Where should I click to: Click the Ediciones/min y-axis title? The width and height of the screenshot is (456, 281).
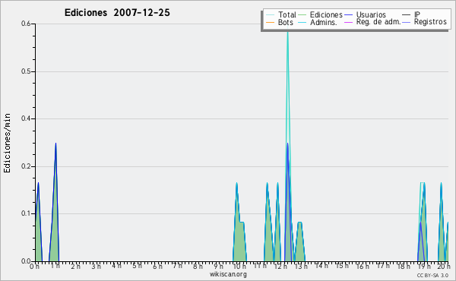(x=7, y=144)
